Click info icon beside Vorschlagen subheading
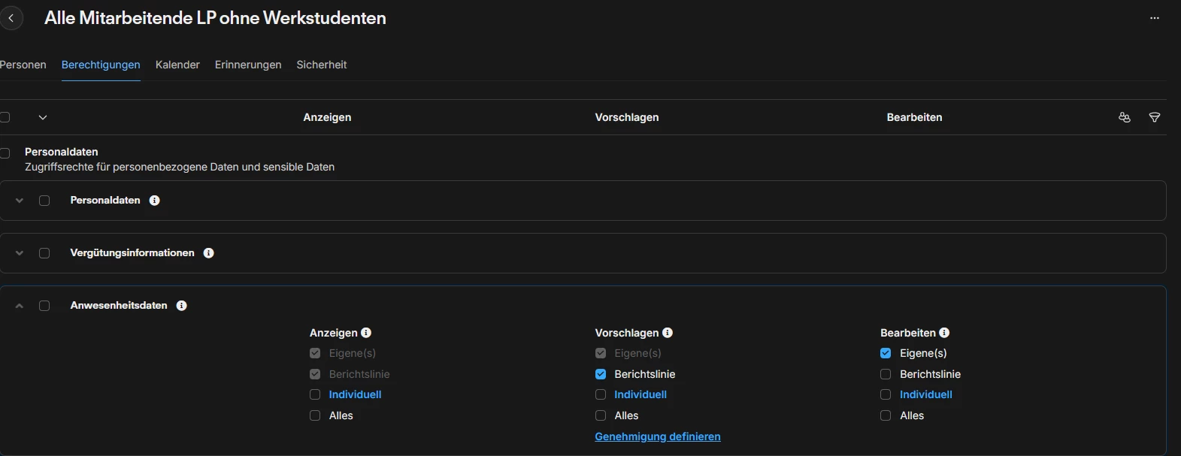This screenshot has height=456, width=1181. tap(668, 333)
